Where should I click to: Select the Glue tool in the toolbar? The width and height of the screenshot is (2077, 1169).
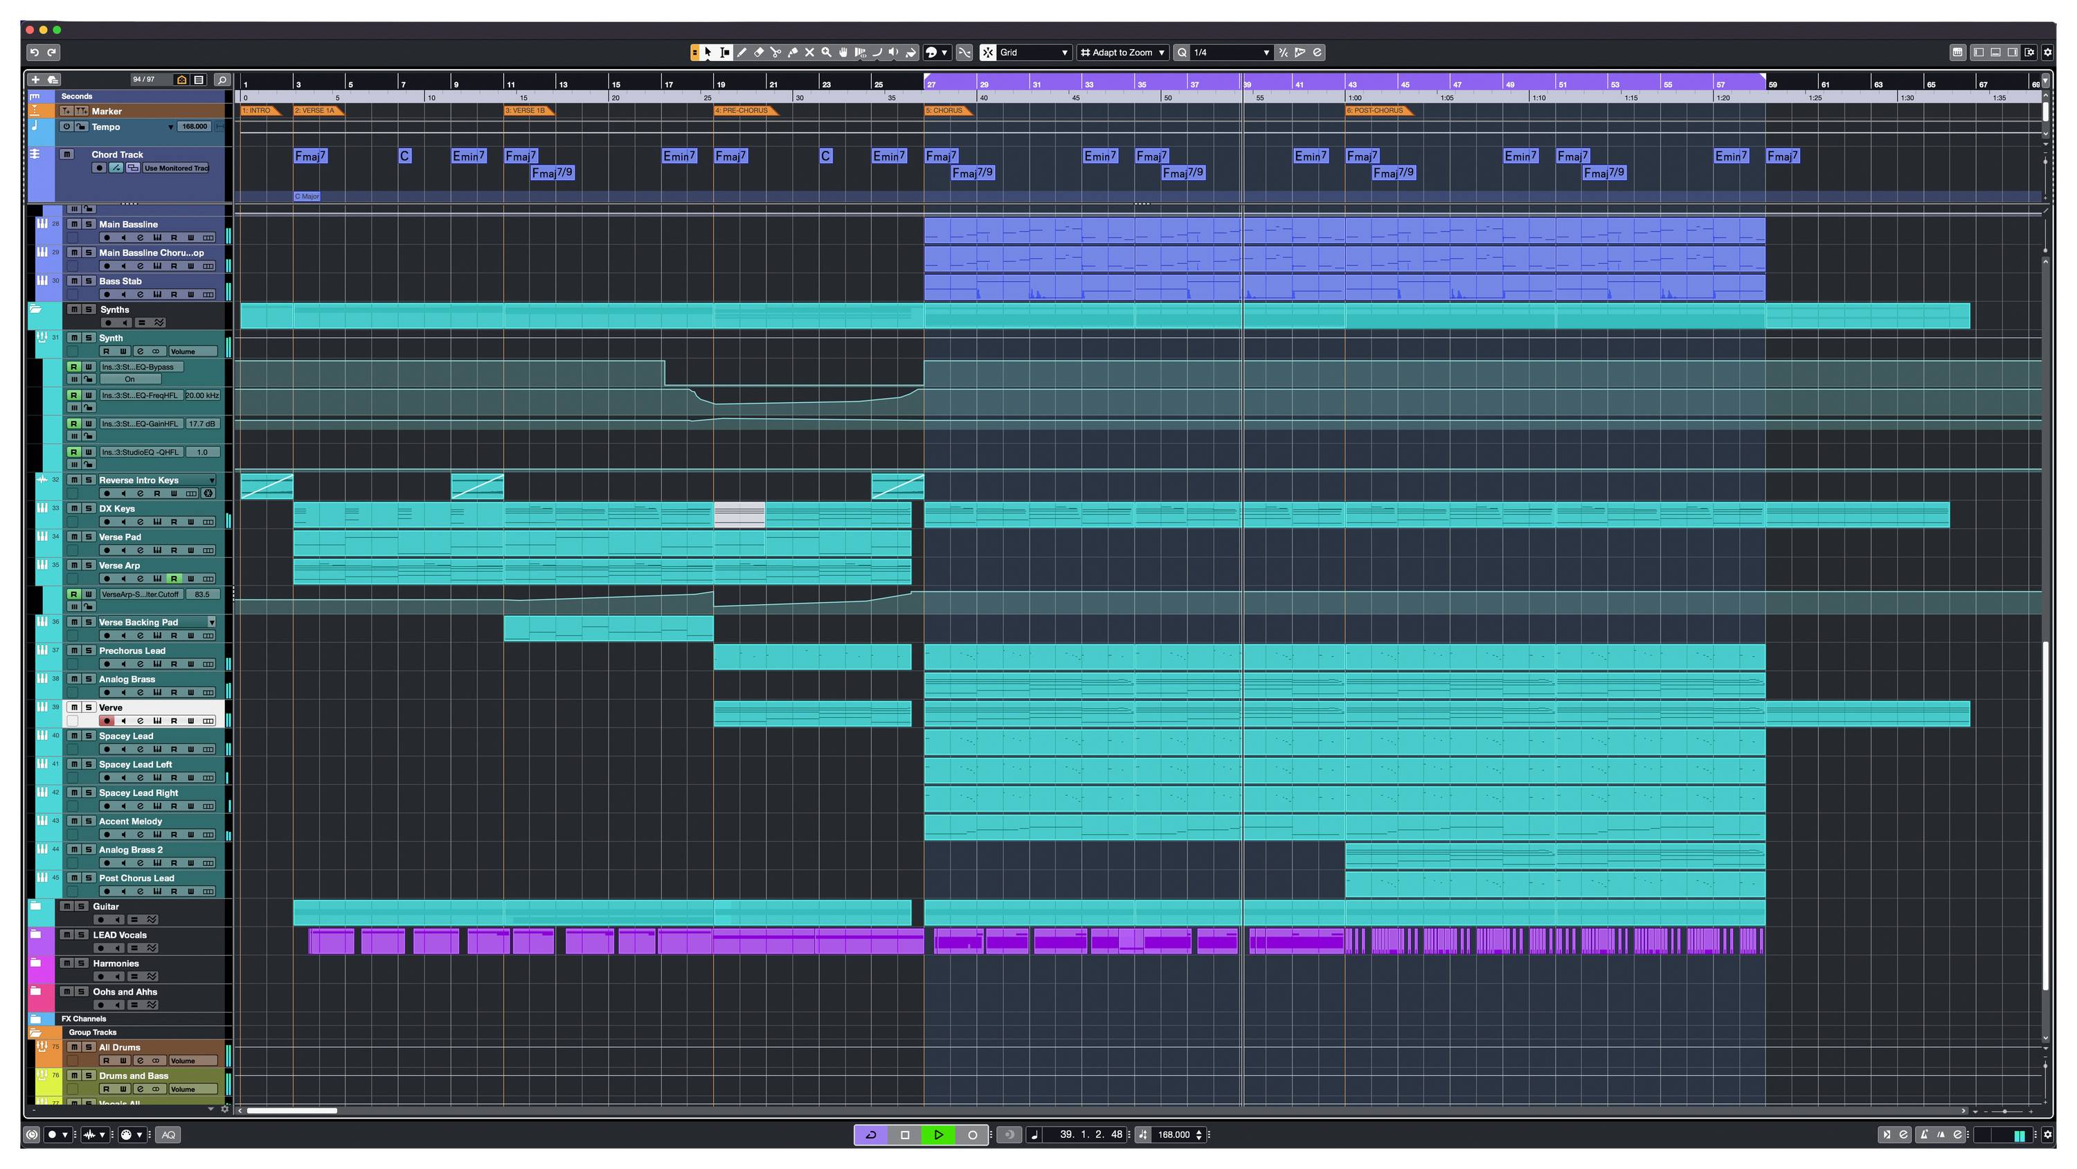tap(793, 53)
